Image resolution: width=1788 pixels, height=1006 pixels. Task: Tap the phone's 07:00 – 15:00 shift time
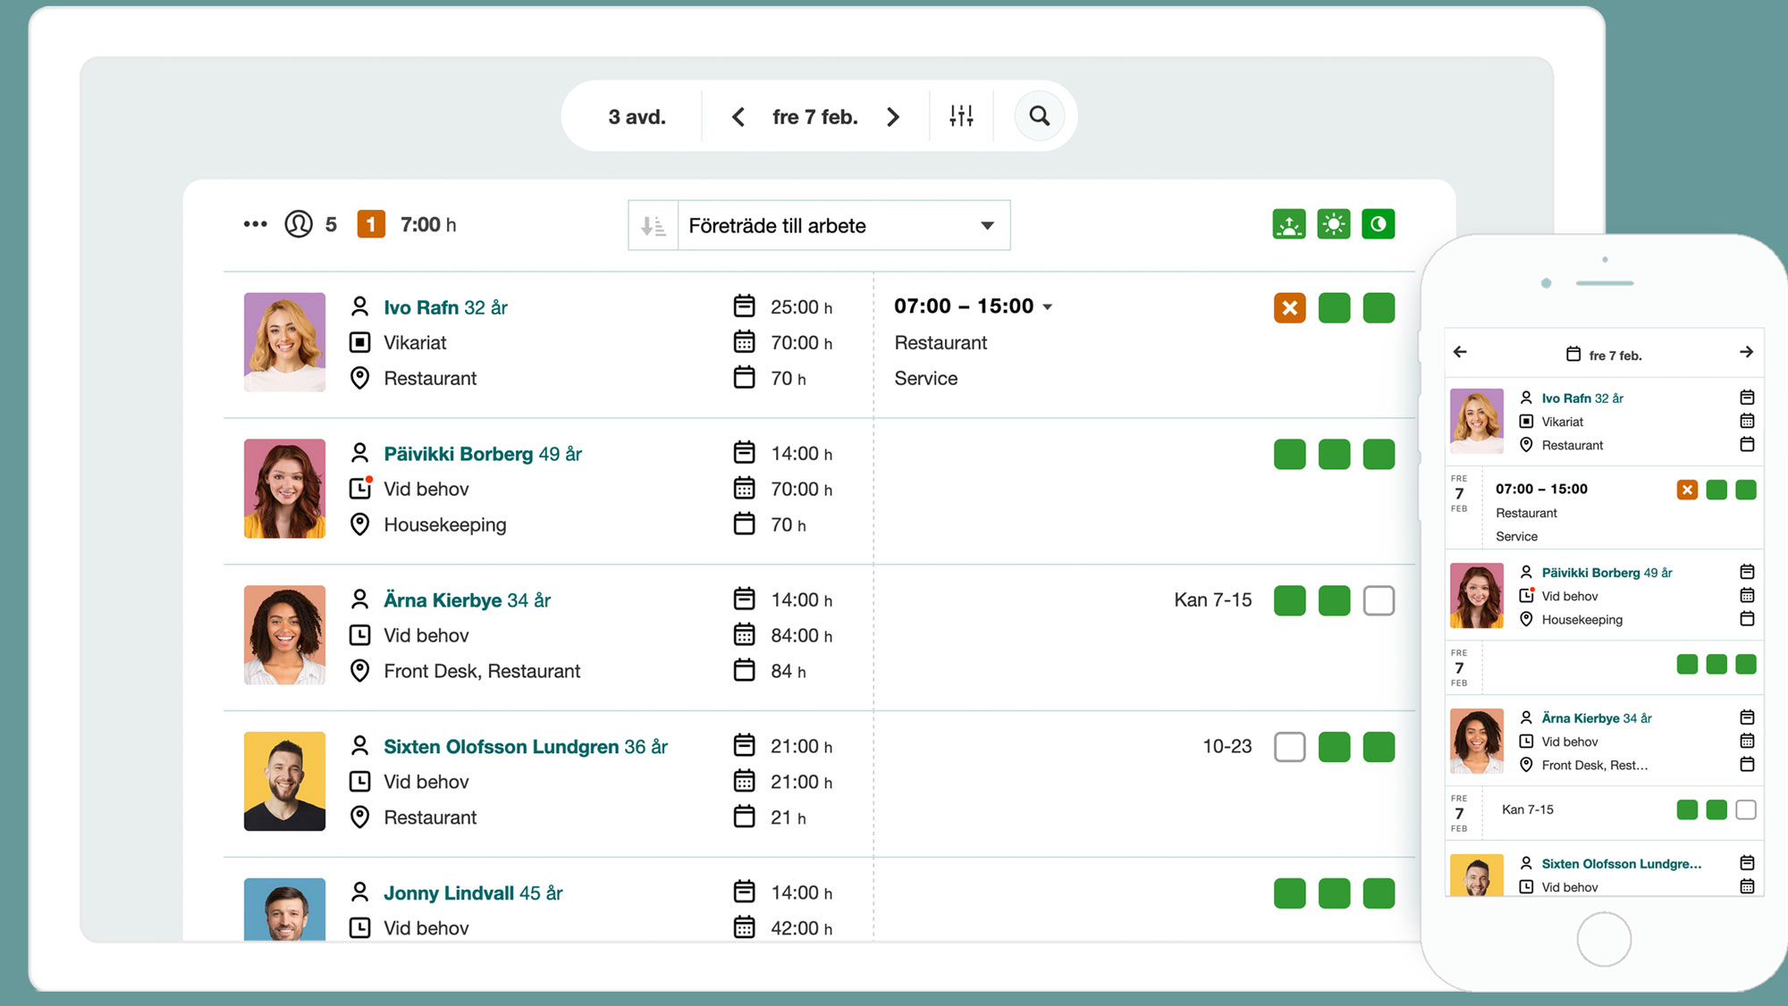(x=1541, y=489)
